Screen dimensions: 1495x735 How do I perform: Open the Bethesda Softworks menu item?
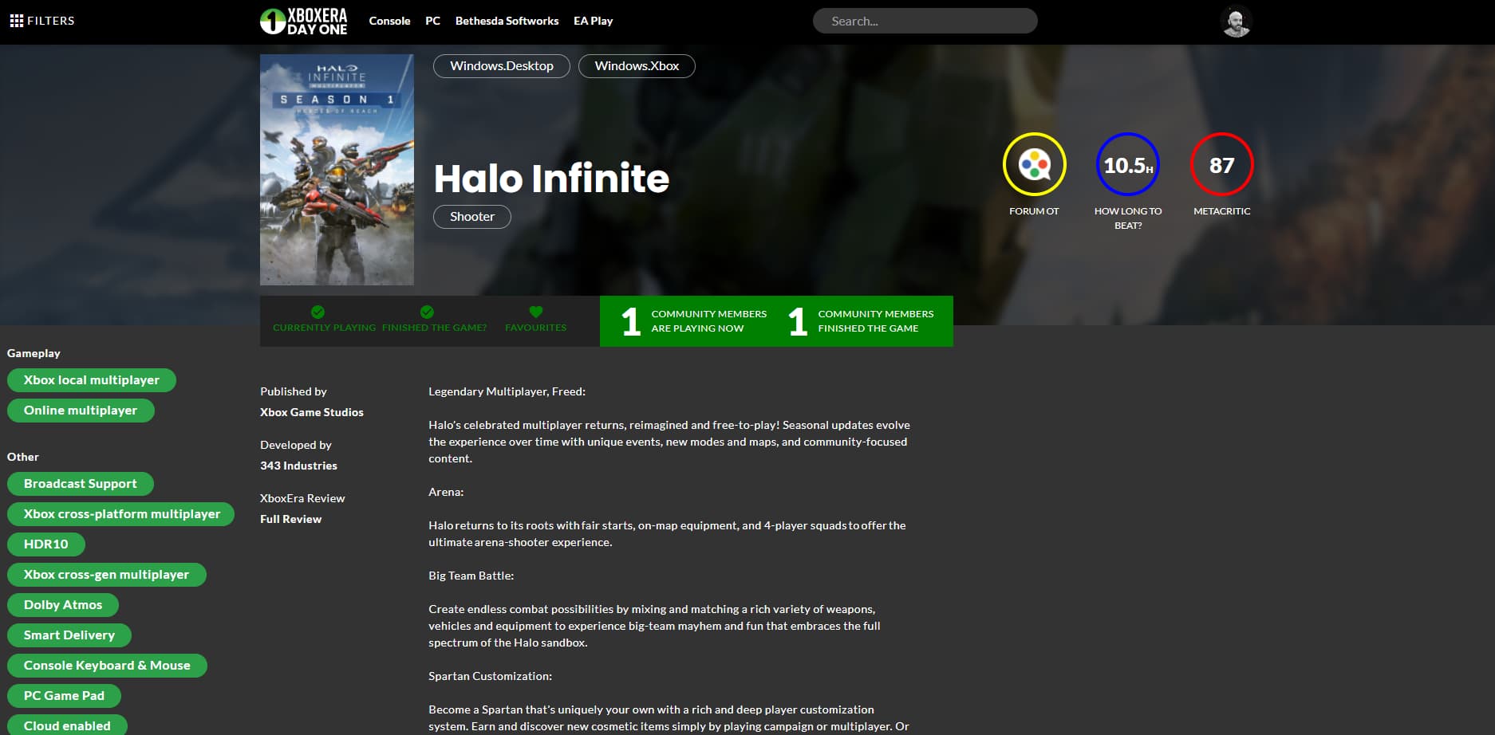click(507, 22)
